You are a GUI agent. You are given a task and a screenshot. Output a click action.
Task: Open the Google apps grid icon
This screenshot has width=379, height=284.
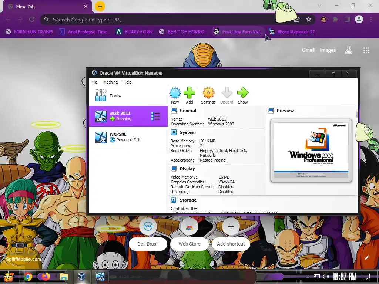coord(366,50)
